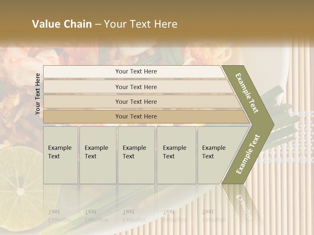Click the bold "Value Chain" title text

(x=62, y=24)
